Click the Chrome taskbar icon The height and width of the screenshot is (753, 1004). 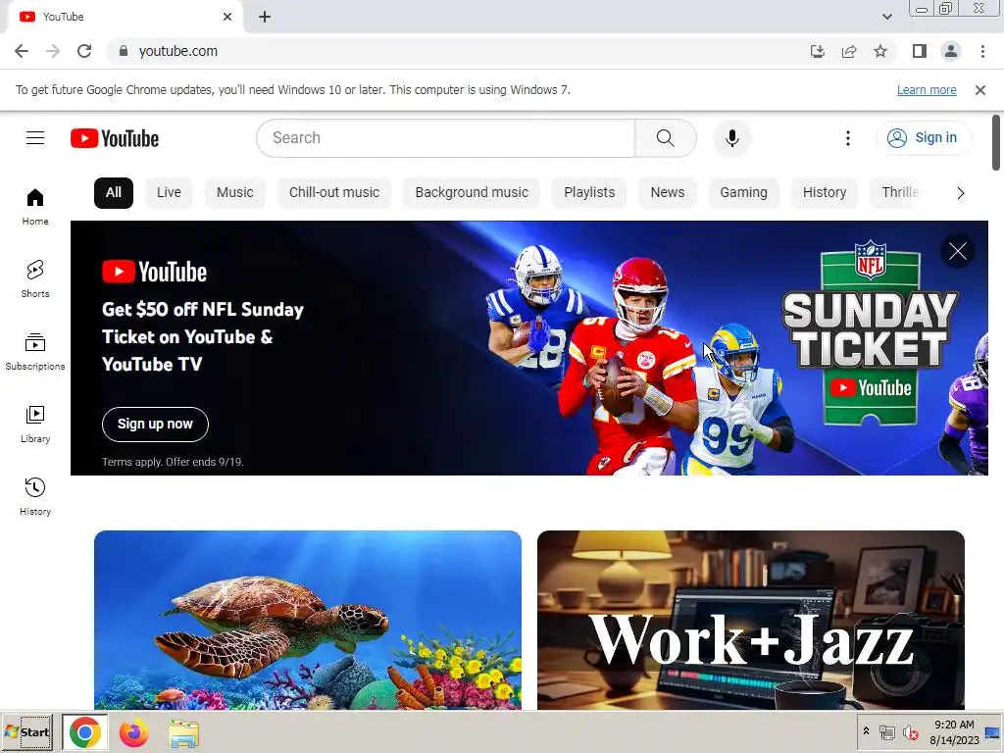(x=85, y=732)
